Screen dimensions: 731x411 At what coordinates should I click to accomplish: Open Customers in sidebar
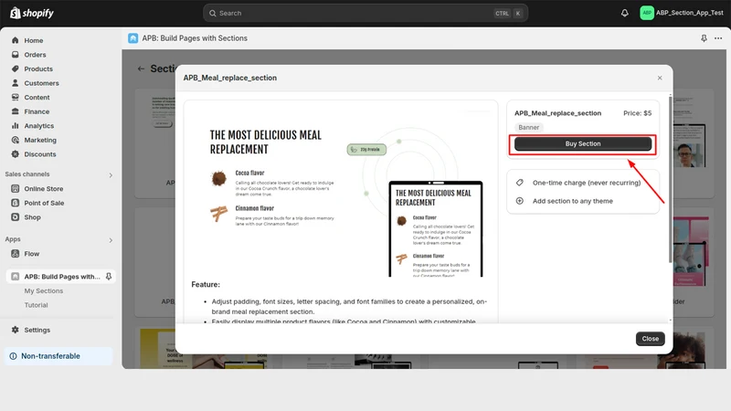click(41, 83)
